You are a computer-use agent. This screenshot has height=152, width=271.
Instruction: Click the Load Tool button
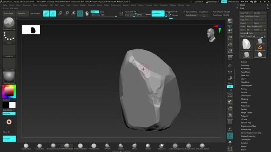click(246, 13)
